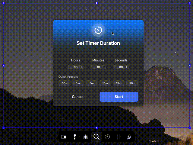Choose the 30s quick preset
Screen dimensions: 193x145
[x=64, y=83]
